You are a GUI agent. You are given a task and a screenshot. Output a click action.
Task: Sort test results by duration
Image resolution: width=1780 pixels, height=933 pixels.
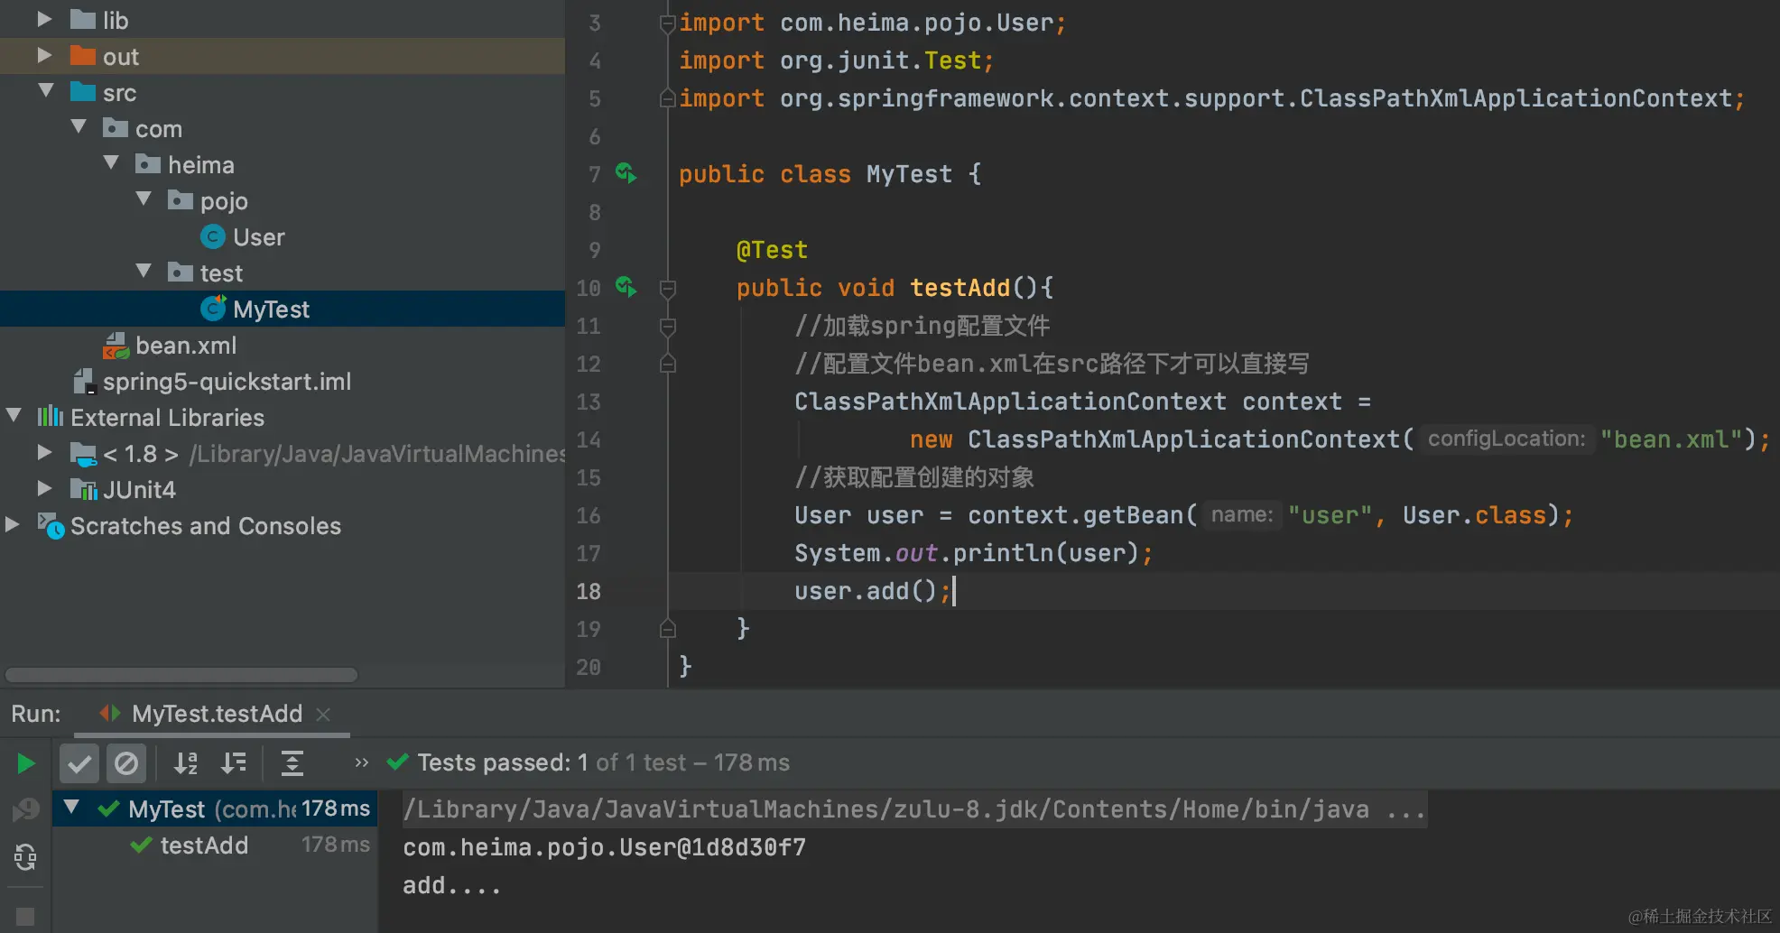[x=234, y=764]
